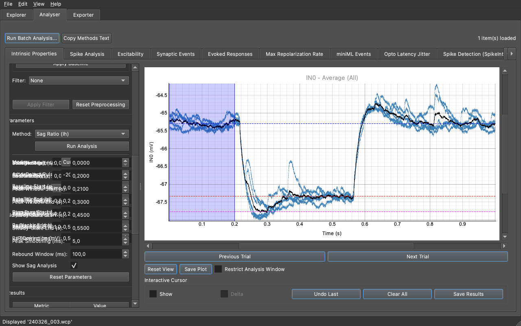Click the Metric column header

coord(42,305)
